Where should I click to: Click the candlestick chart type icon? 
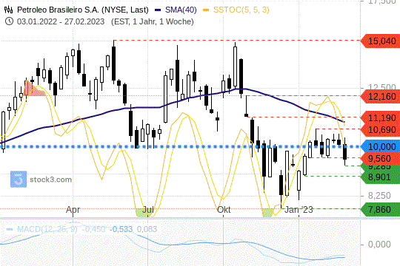click(x=8, y=10)
